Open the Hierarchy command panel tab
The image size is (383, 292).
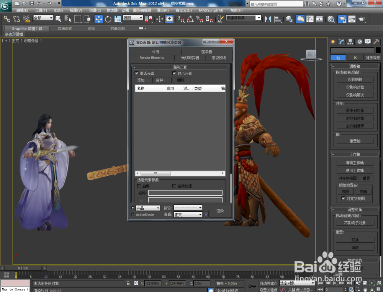click(x=350, y=42)
